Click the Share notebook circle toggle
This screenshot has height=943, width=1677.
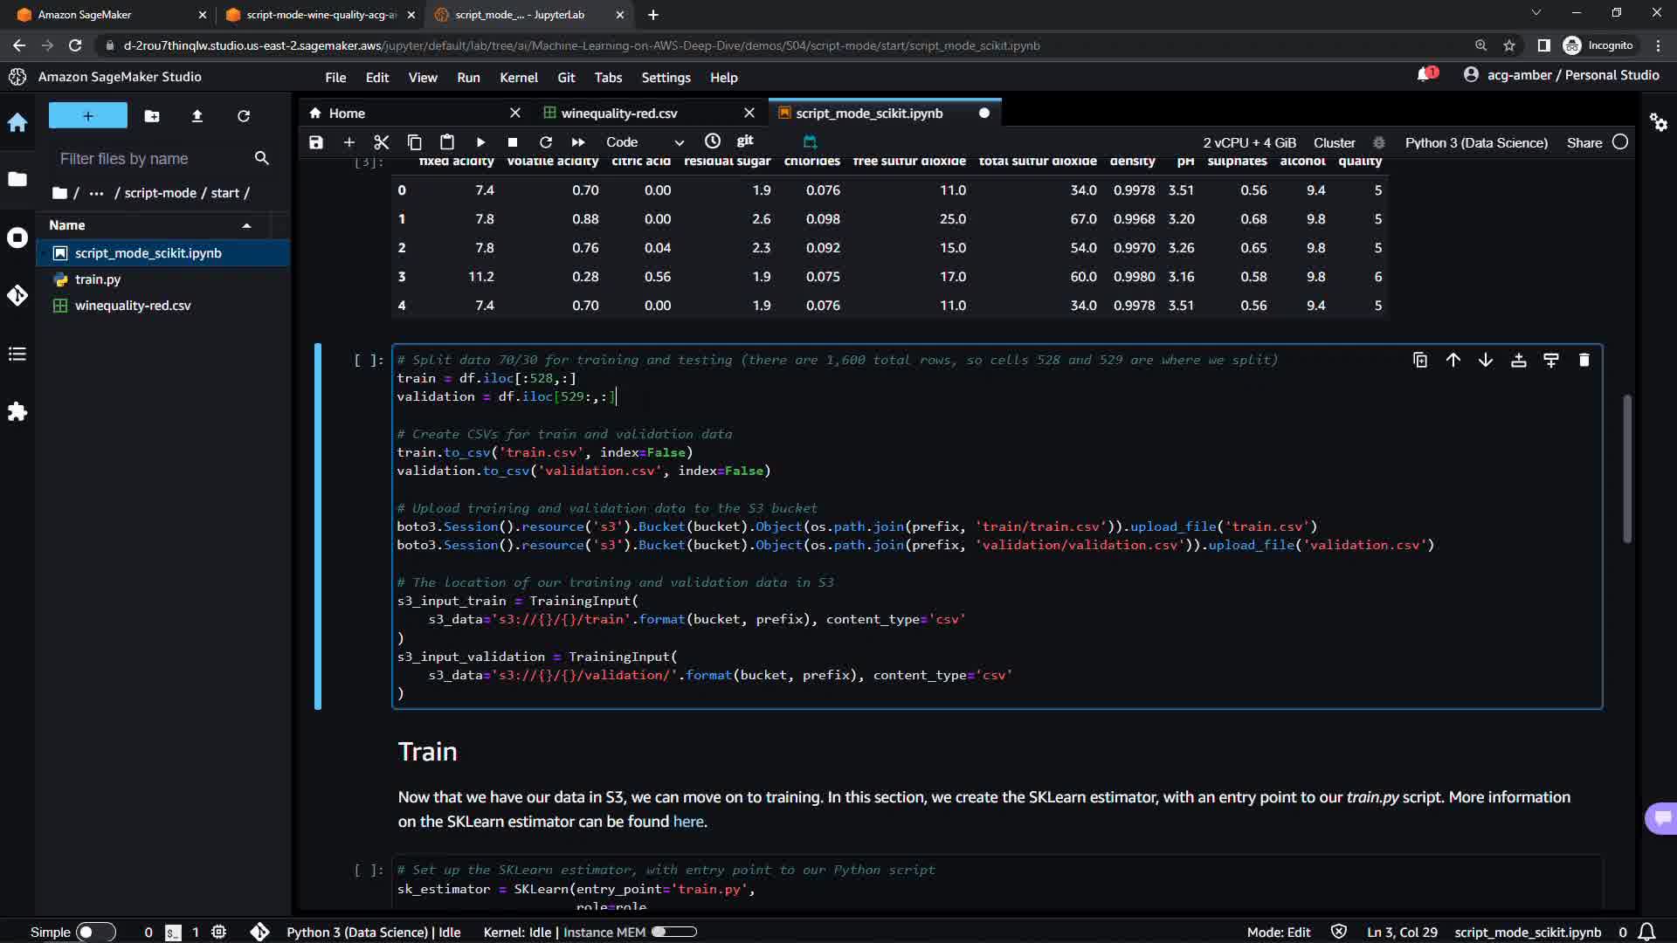click(1620, 142)
